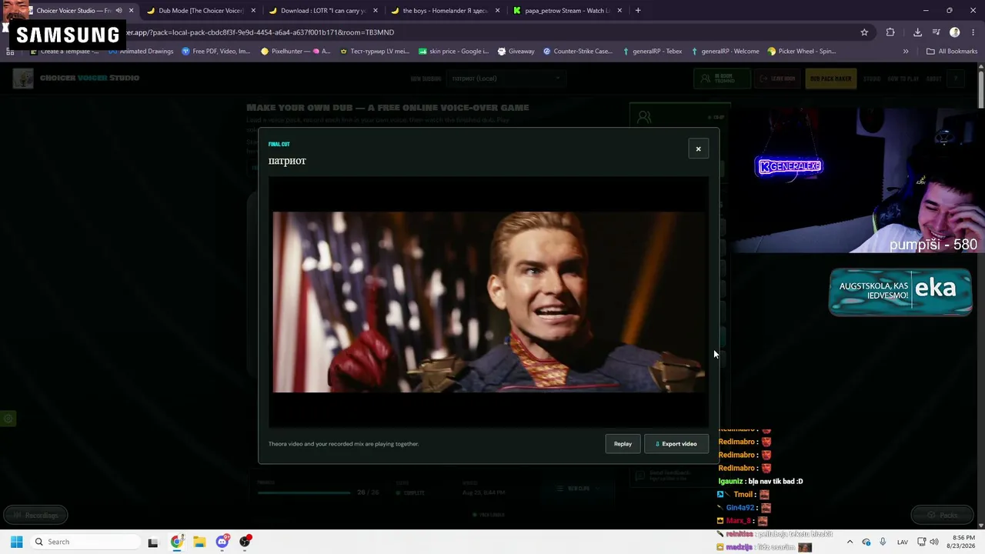Open Discord from the taskbar
This screenshot has width=985, height=554.
click(x=222, y=542)
